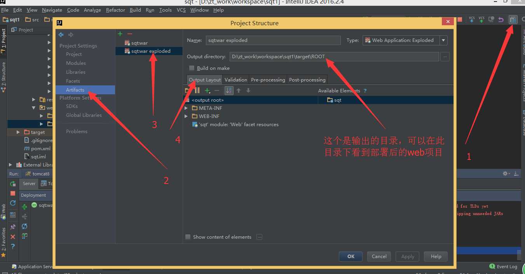
Task: Switch to the Validation tab
Action: coord(236,80)
